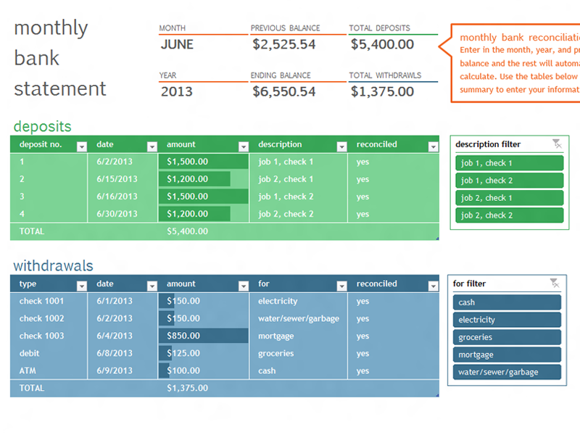Select the 'check 1002' type cell
The height and width of the screenshot is (435, 580).
(49, 318)
